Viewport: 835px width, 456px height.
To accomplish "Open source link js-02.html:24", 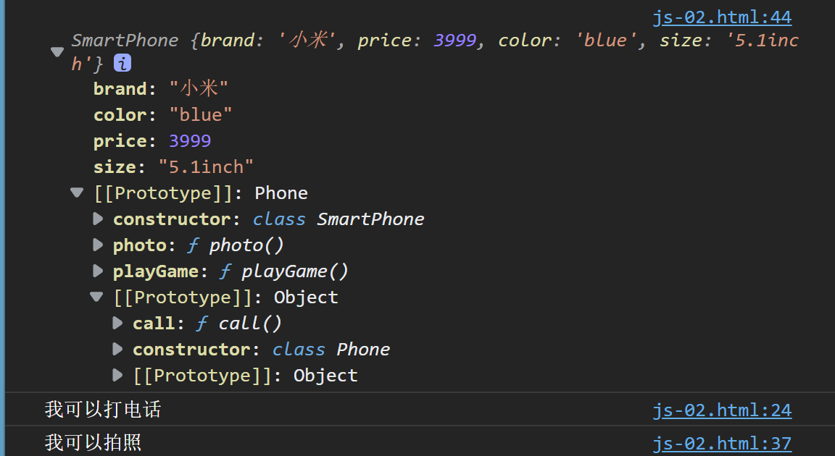I will point(722,410).
